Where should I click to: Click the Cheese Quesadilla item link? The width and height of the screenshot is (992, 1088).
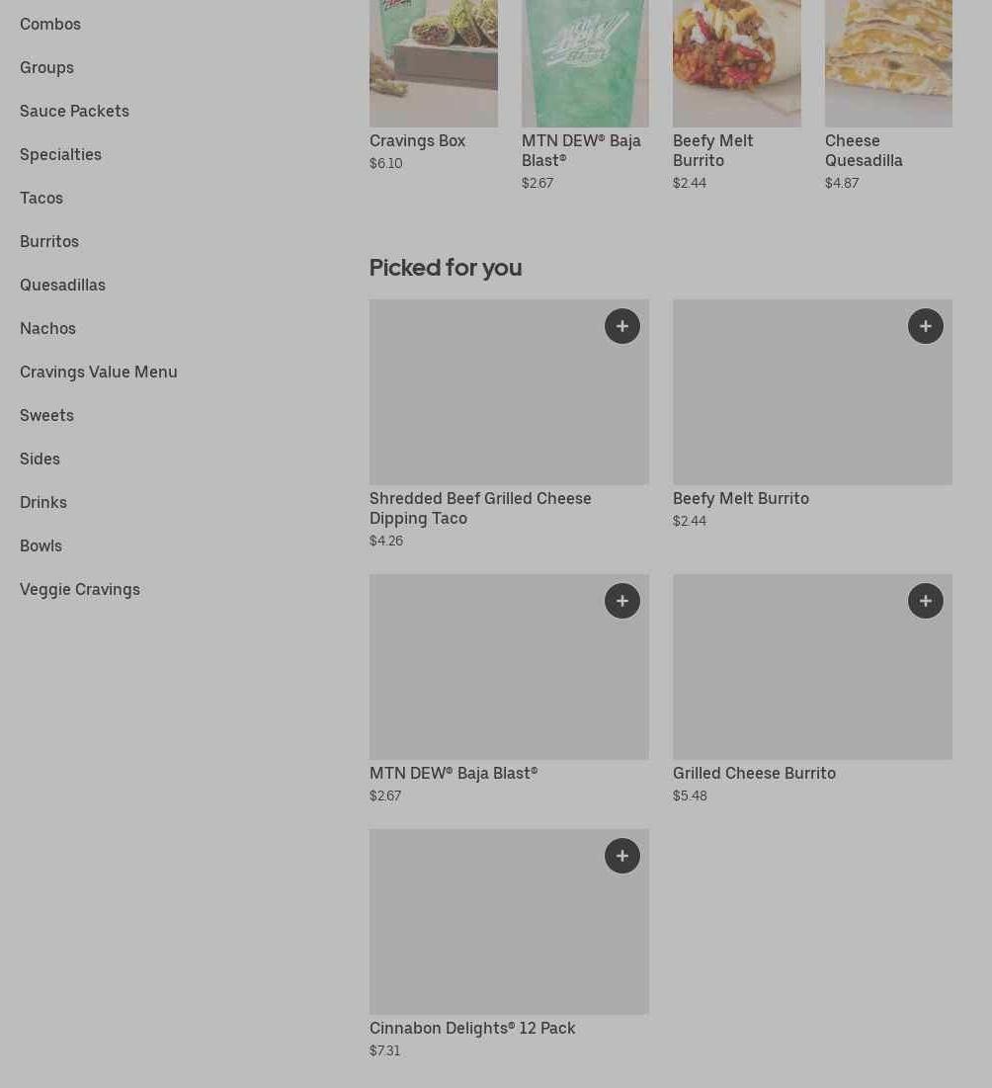pos(864,150)
